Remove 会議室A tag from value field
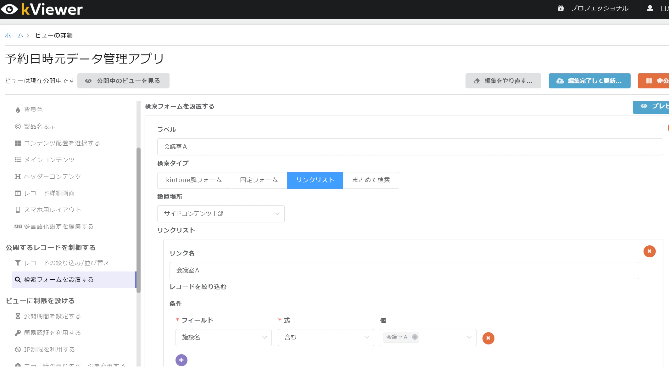Viewport: 669px width, 369px height. pos(415,337)
